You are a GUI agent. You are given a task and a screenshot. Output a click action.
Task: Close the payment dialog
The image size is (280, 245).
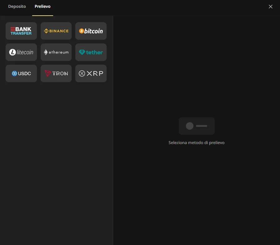click(271, 7)
